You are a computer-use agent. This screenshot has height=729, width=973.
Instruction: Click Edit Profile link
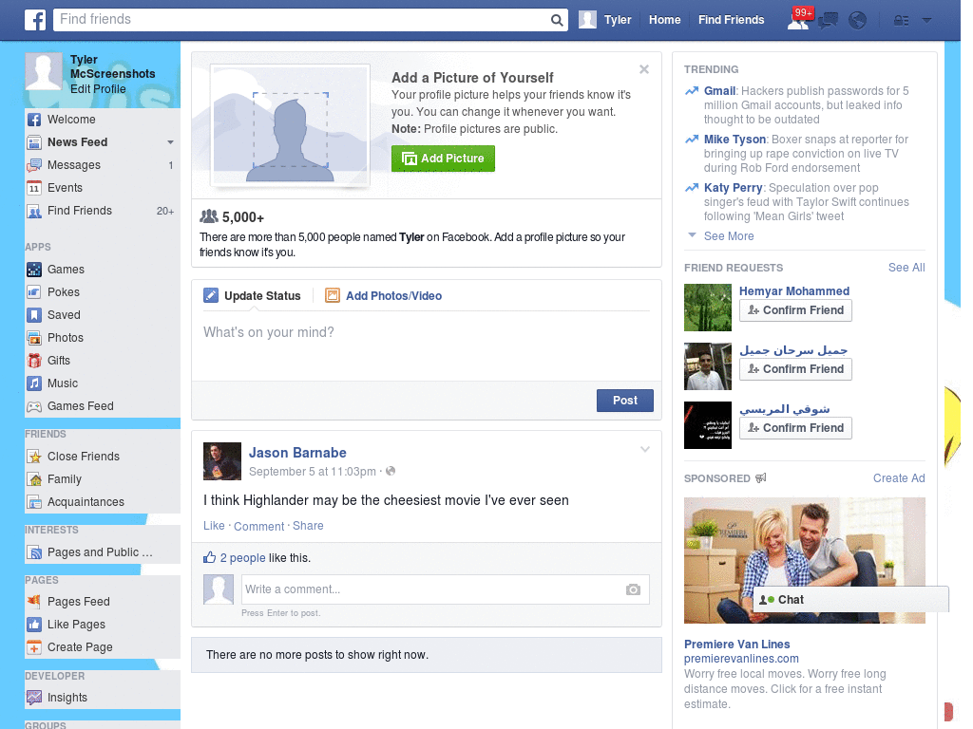coord(98,89)
